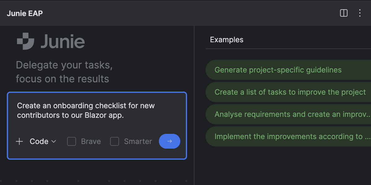The width and height of the screenshot is (371, 185).
Task: Click the Smarter label text
Action: 138,142
